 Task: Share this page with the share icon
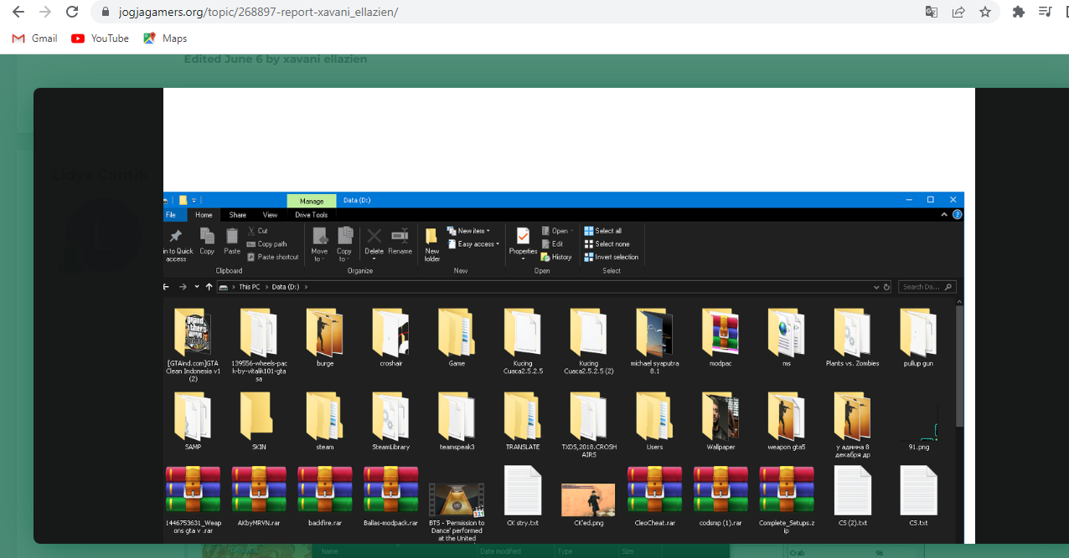pyautogui.click(x=958, y=12)
